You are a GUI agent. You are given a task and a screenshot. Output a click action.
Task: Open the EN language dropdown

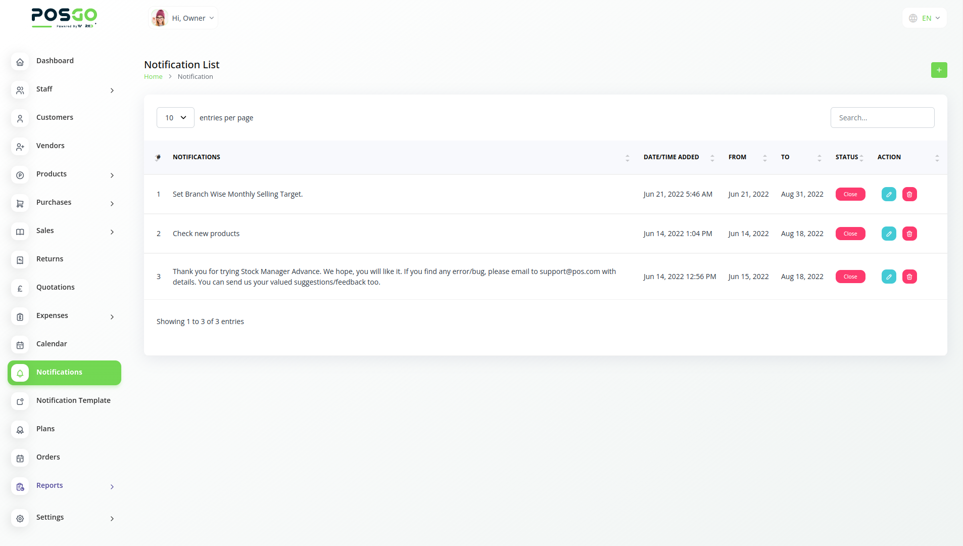coord(924,18)
